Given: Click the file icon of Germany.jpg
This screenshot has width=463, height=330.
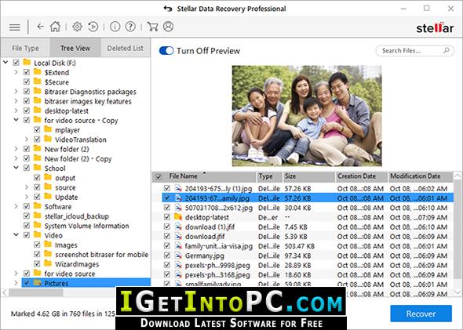Looking at the screenshot, I should pyautogui.click(x=178, y=256).
